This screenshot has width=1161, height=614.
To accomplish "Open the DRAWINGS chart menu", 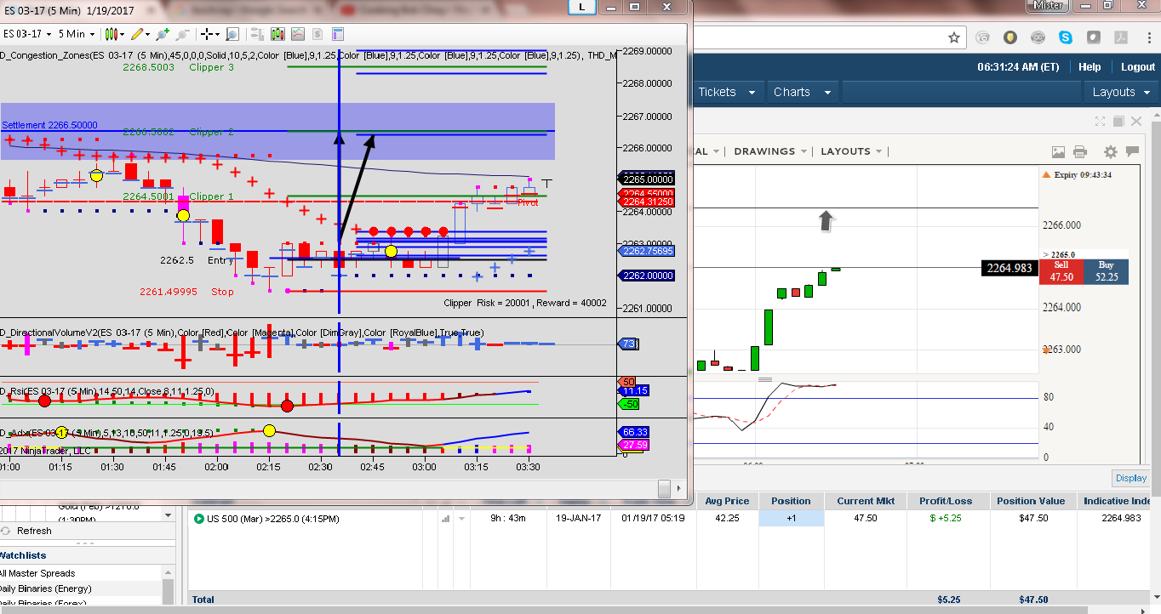I will coord(769,151).
